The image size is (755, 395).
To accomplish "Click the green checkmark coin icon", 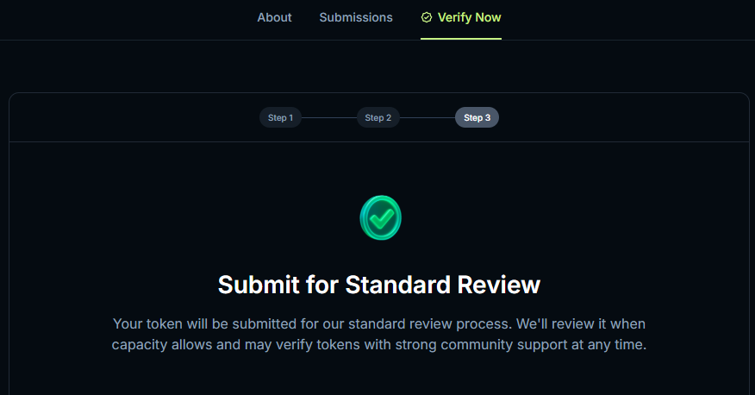I will [x=380, y=218].
